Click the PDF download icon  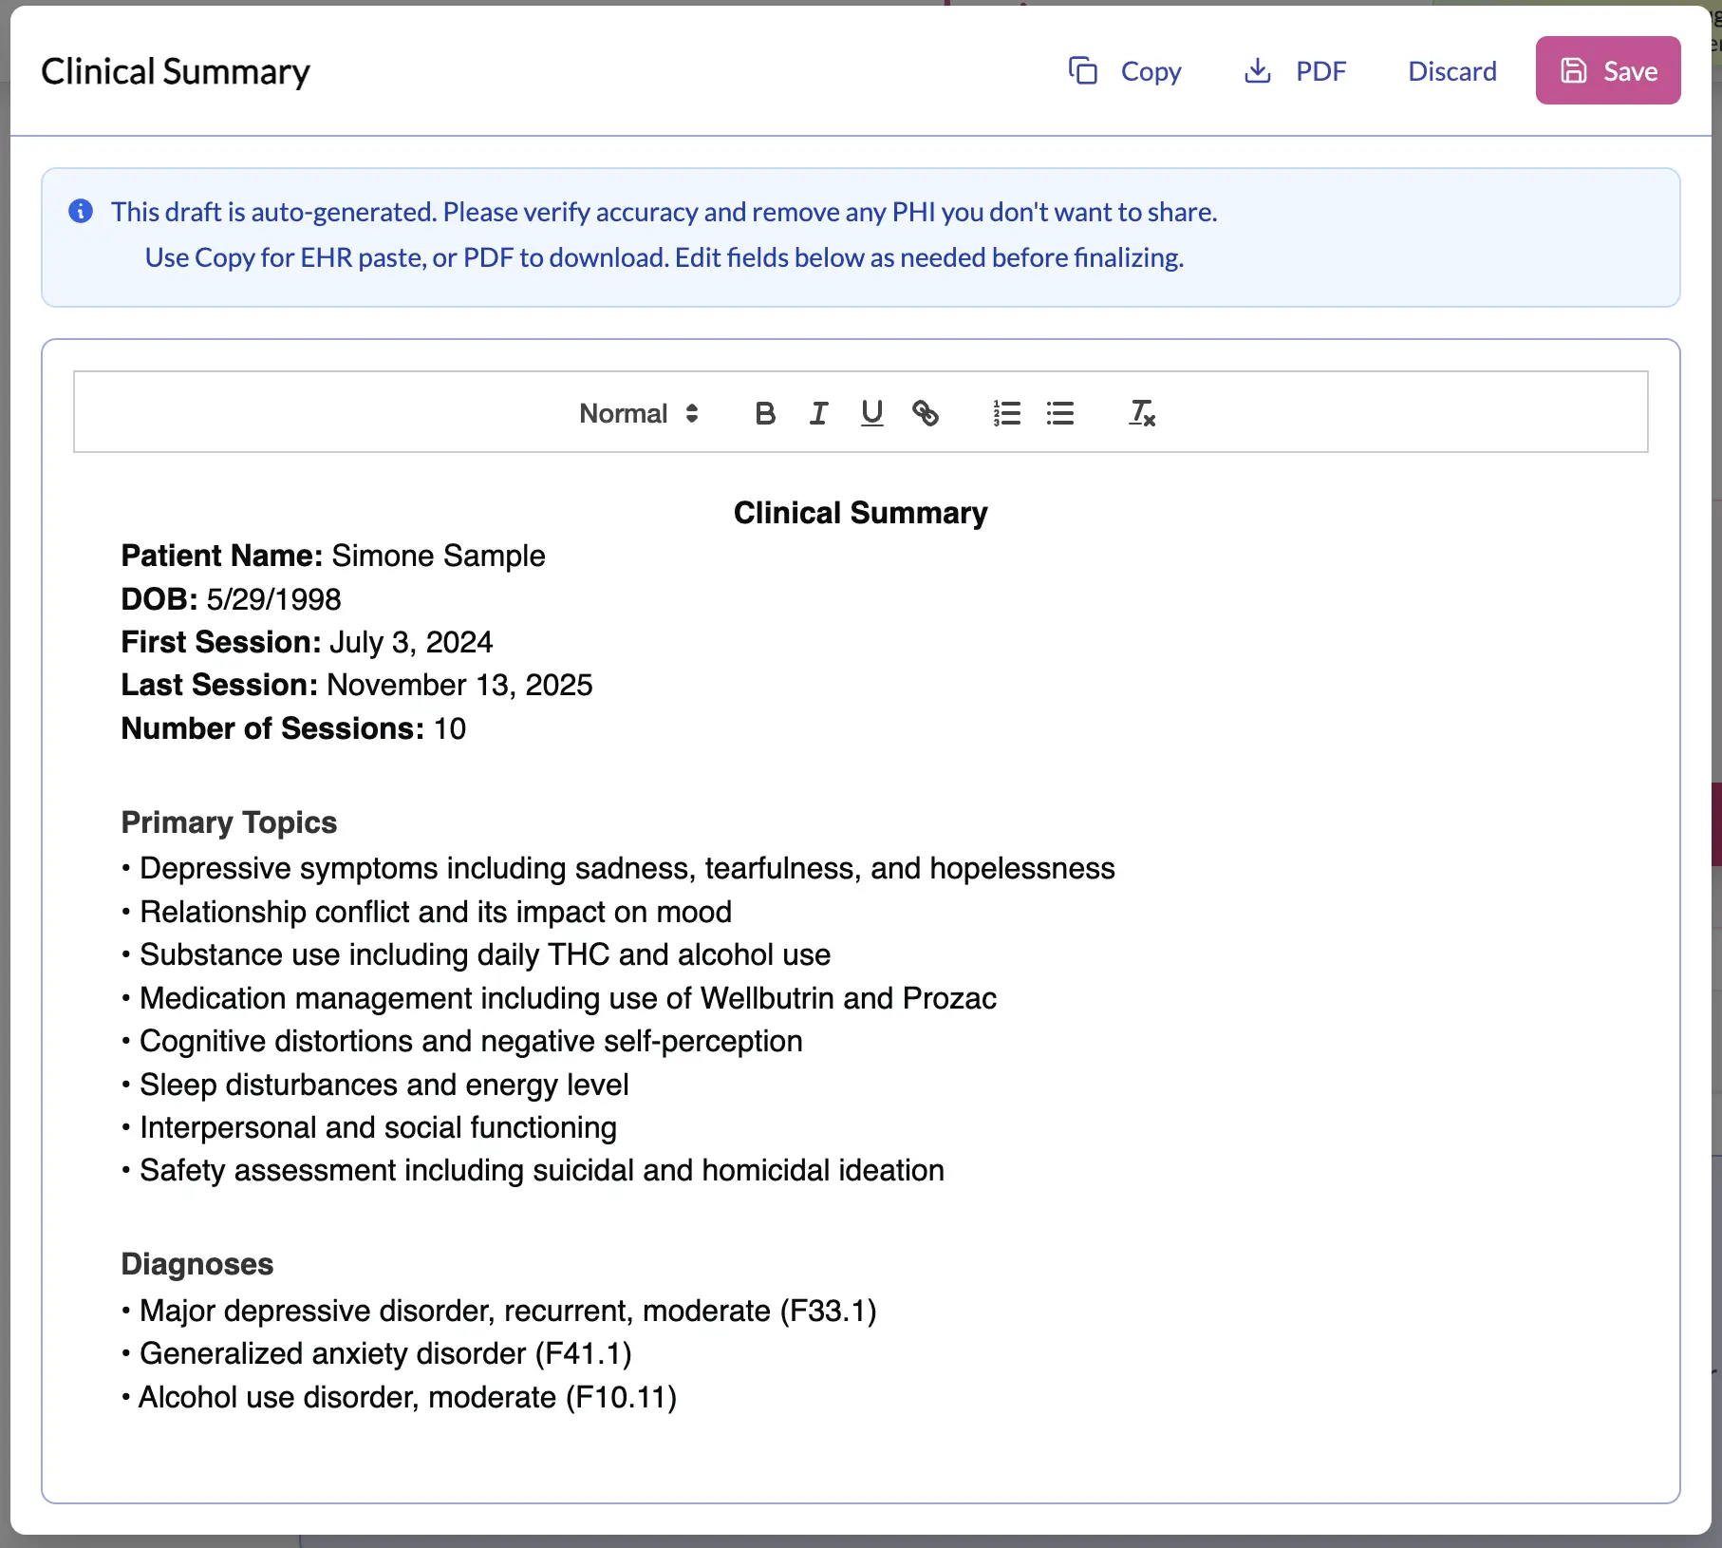(x=1257, y=70)
